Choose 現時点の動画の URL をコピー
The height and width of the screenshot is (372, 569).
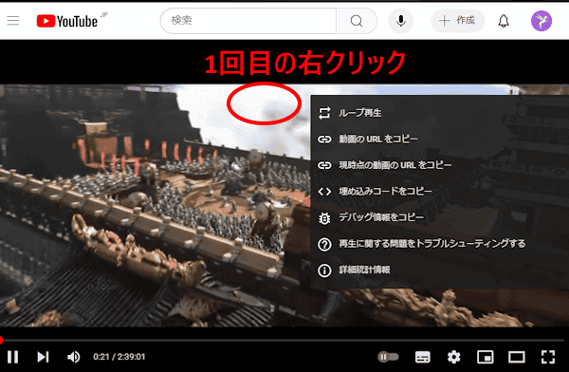[x=439, y=165]
